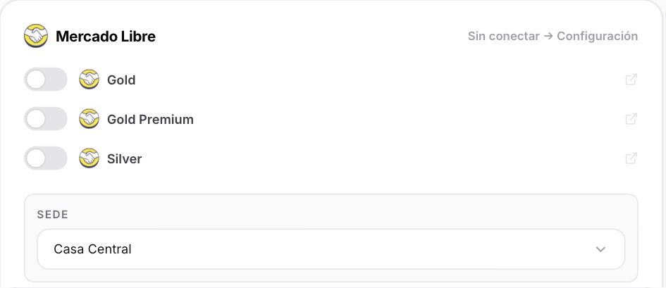This screenshot has height=288, width=666.
Task: Open external link icon for Gold
Action: (631, 80)
